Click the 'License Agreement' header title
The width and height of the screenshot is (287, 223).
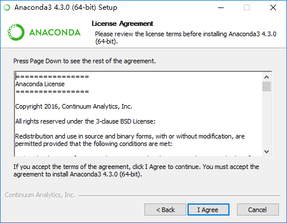click(123, 24)
